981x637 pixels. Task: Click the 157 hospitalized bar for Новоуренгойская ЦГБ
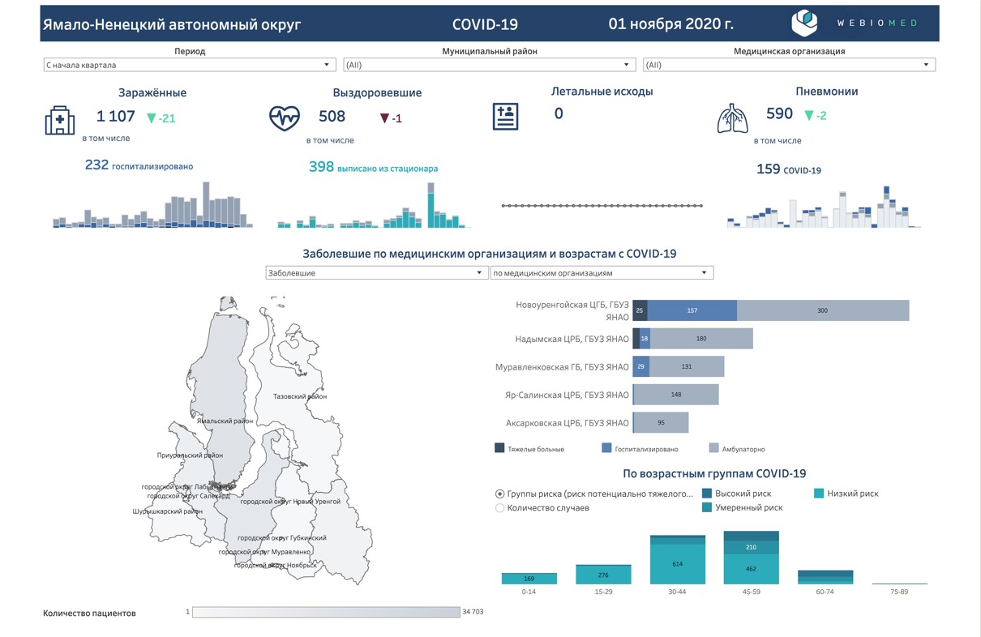point(692,310)
